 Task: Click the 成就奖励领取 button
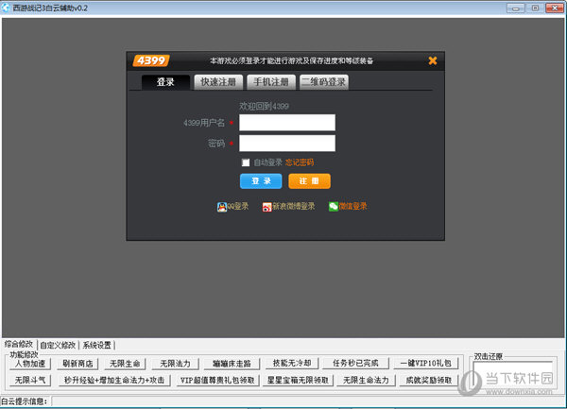coord(429,380)
